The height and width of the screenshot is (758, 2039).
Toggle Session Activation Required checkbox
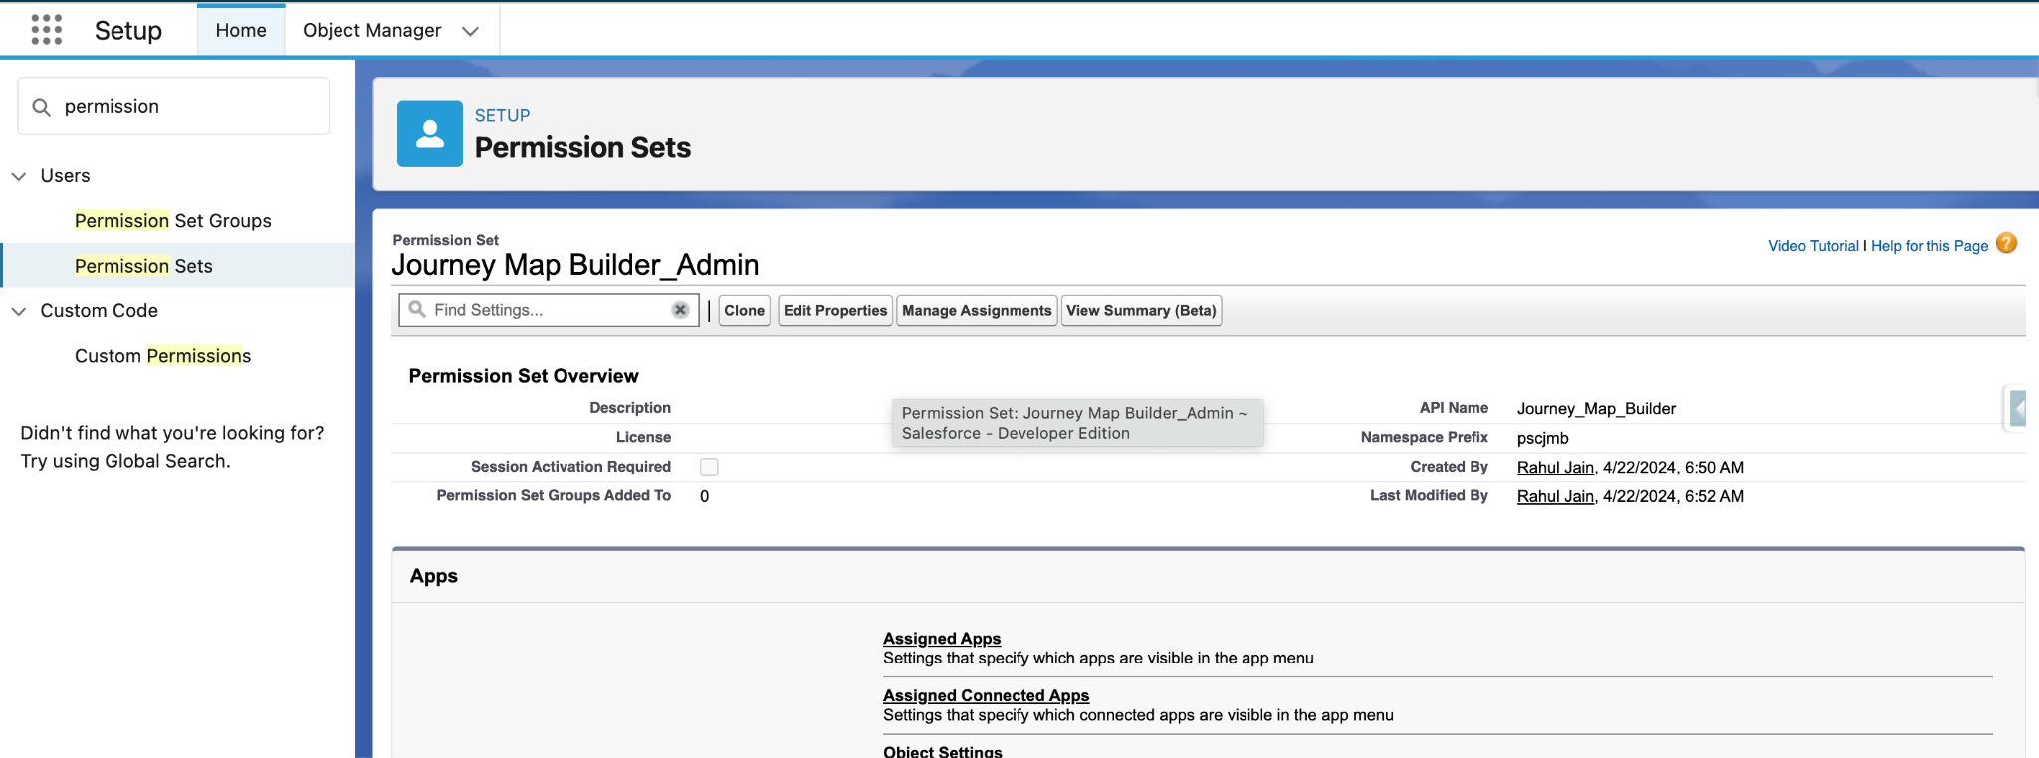709,467
